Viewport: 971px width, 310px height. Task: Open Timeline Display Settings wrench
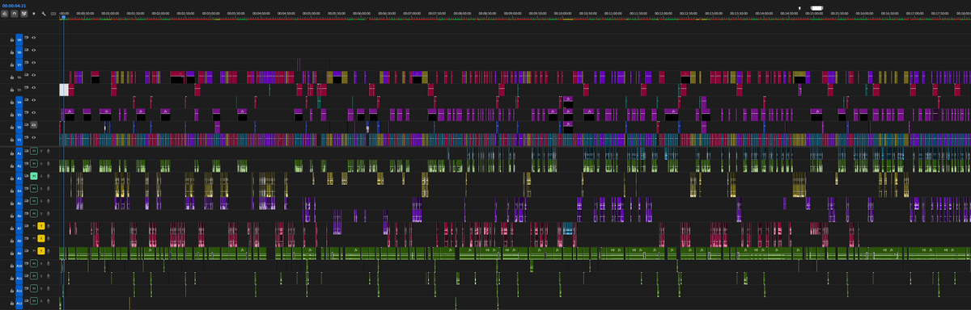tap(43, 14)
